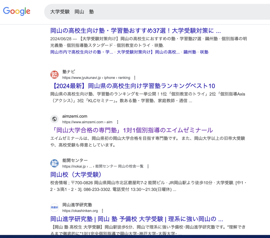The image size is (270, 238).
Task: Click the 塾ナビ site favicon
Action: click(x=54, y=75)
